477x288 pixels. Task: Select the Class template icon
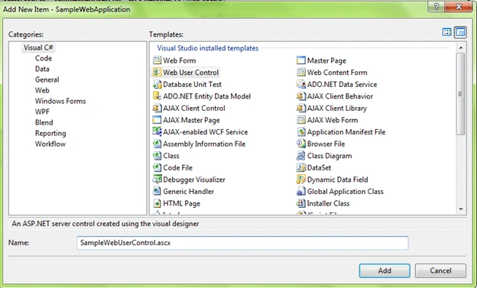pyautogui.click(x=157, y=156)
